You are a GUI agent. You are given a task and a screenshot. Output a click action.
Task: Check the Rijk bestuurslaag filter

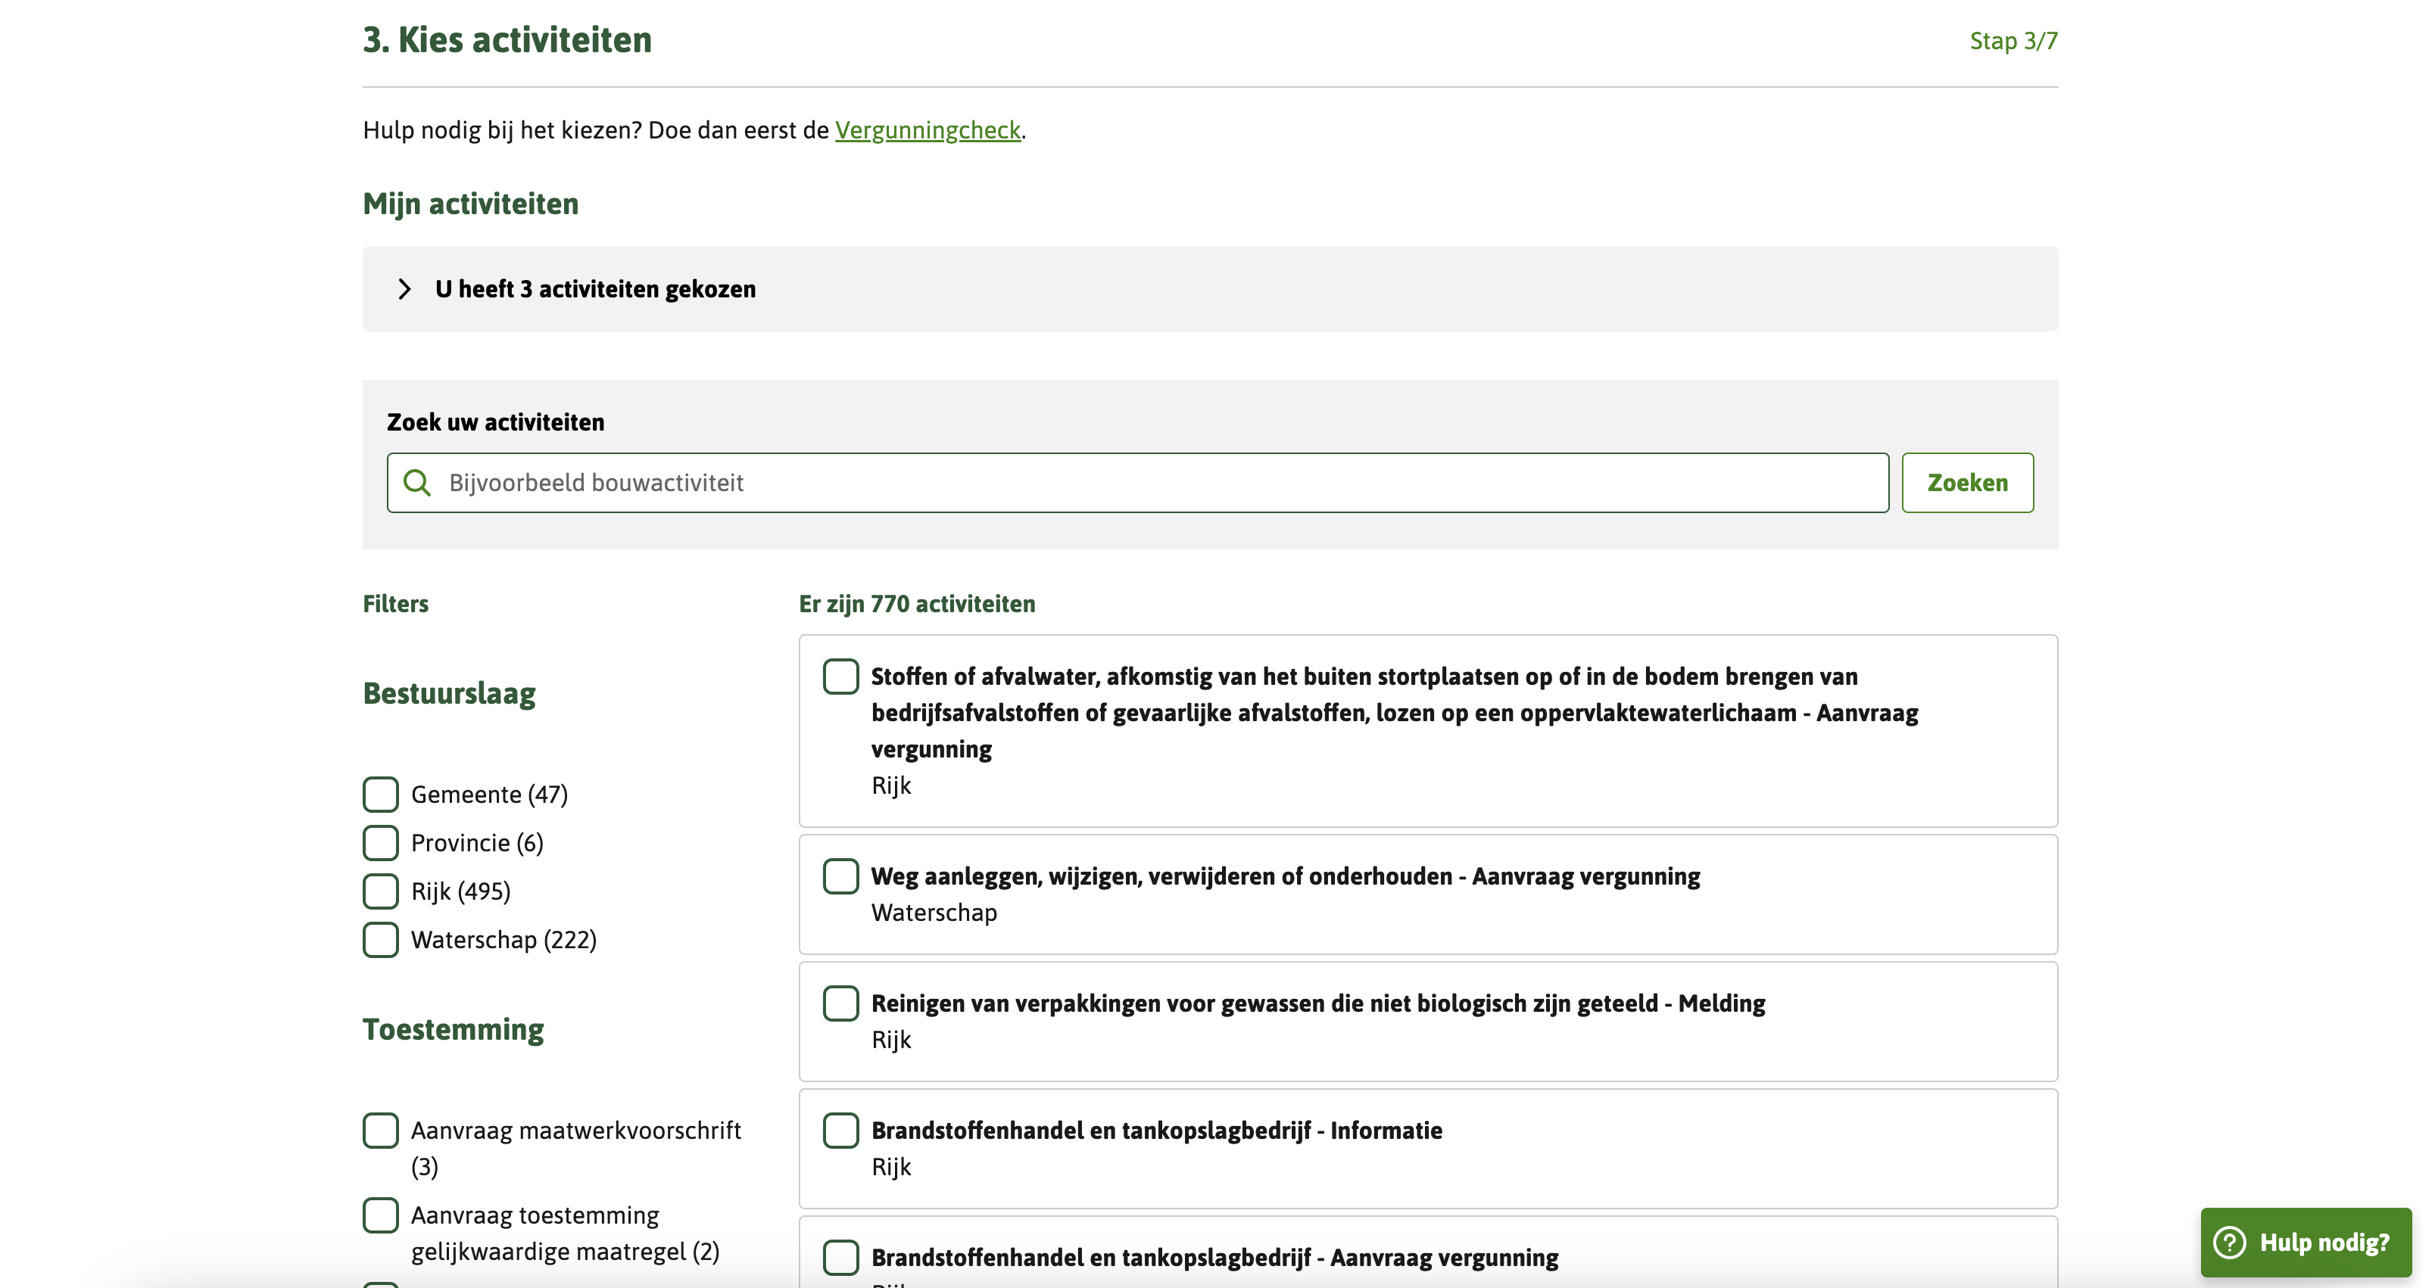(381, 890)
